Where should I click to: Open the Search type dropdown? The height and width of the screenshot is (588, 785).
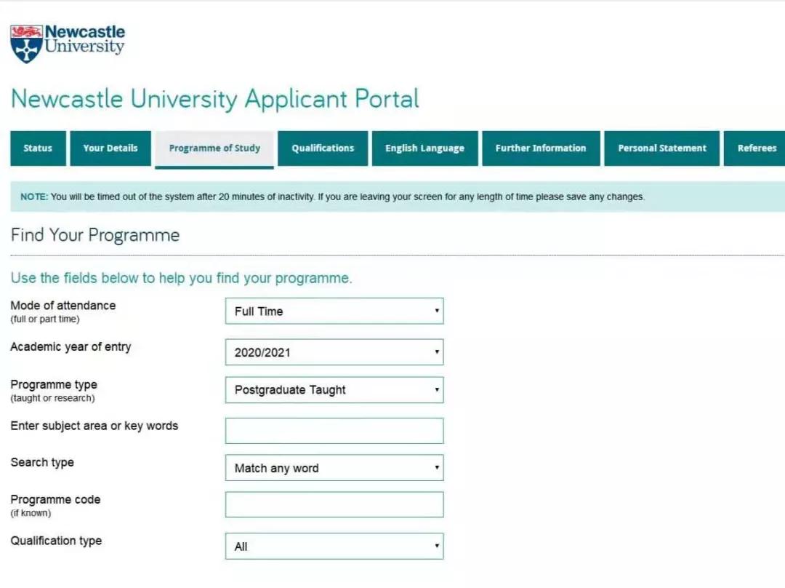pos(334,469)
